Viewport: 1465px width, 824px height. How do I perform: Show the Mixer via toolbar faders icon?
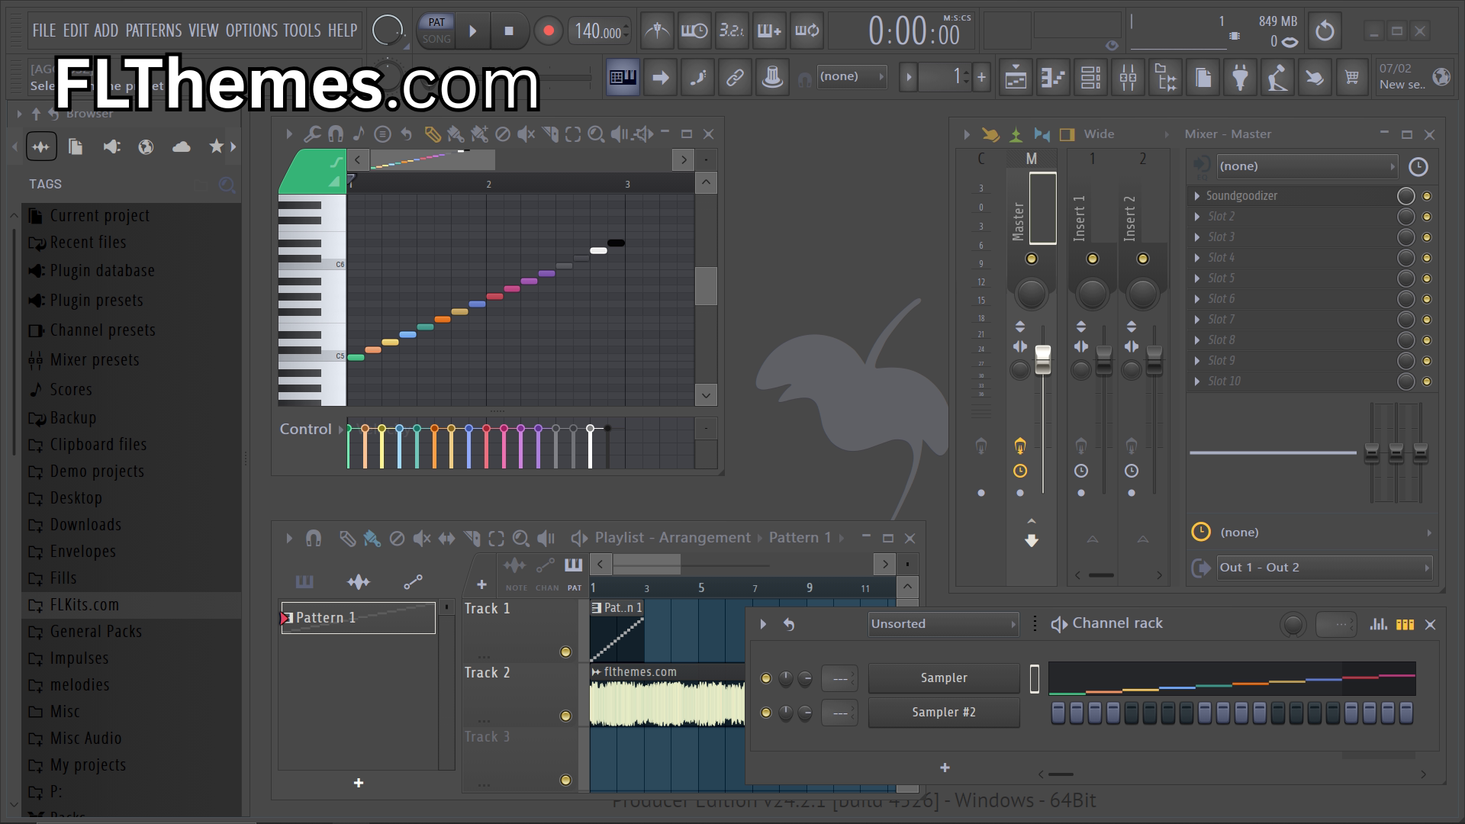click(1128, 77)
